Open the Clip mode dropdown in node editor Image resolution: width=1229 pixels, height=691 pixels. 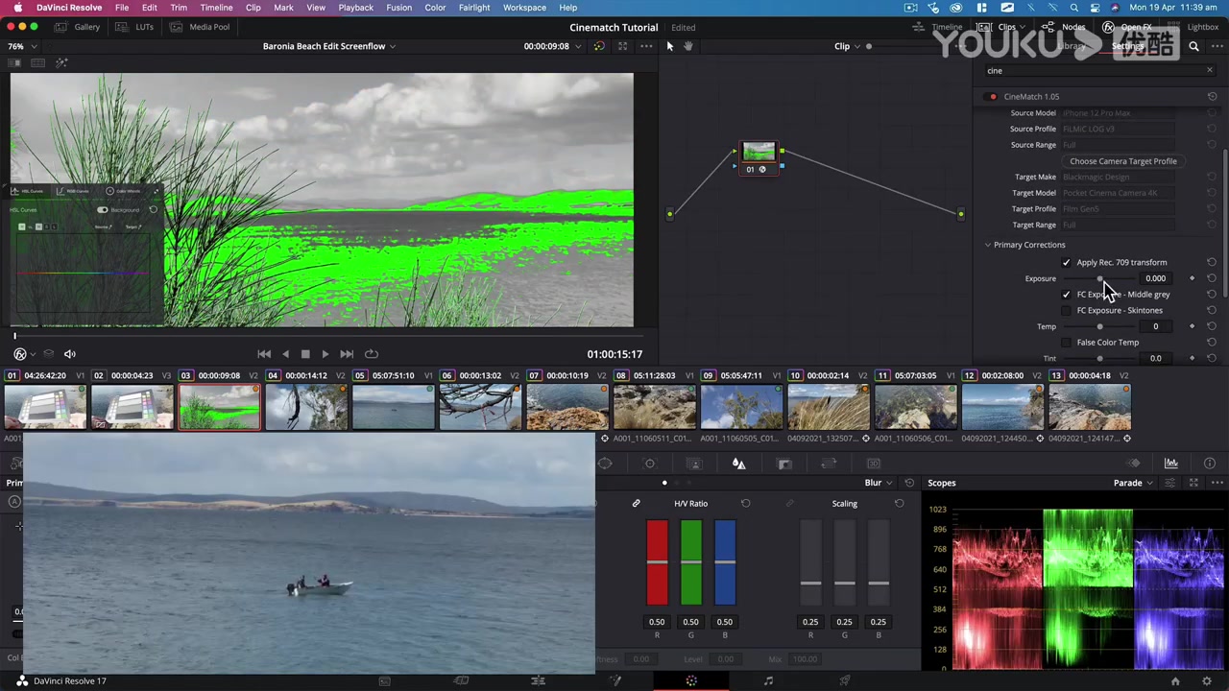pyautogui.click(x=846, y=46)
